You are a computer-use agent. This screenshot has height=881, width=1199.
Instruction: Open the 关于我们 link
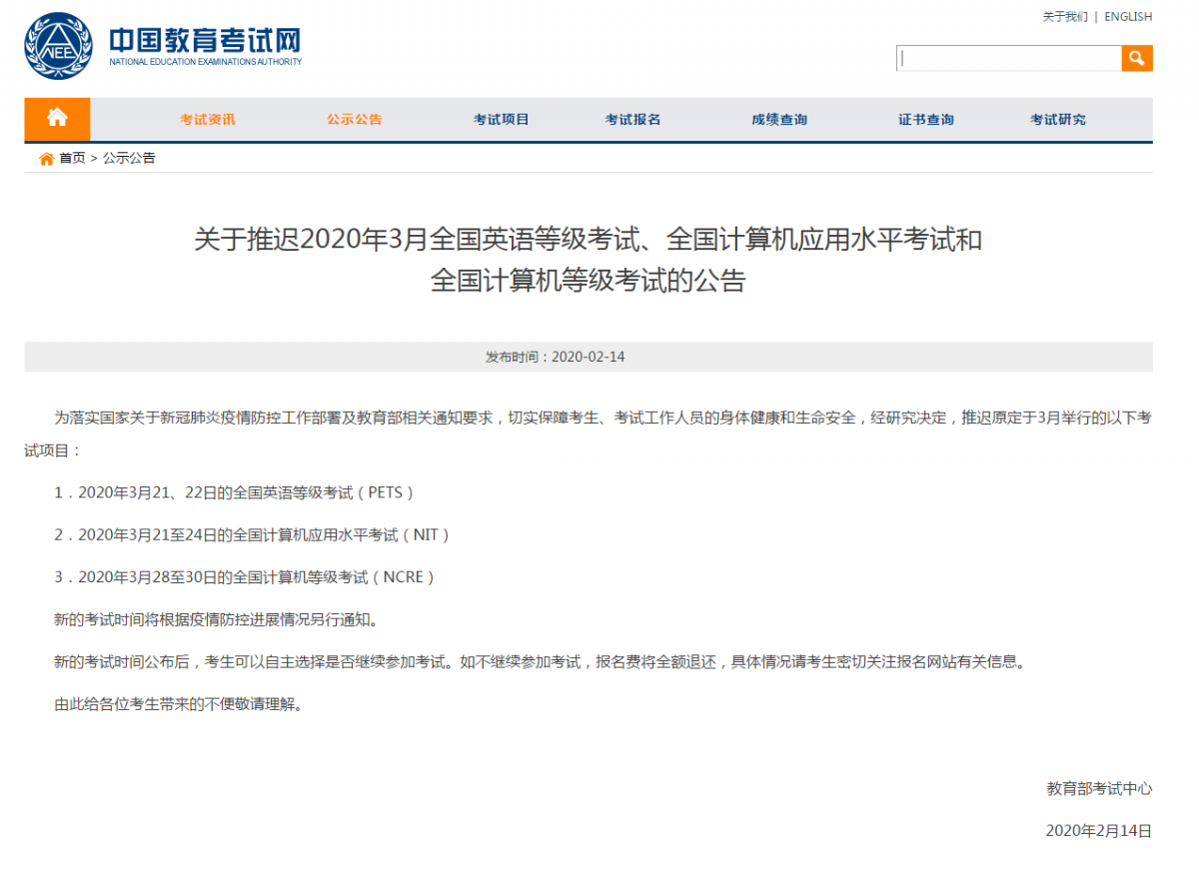click(1064, 17)
